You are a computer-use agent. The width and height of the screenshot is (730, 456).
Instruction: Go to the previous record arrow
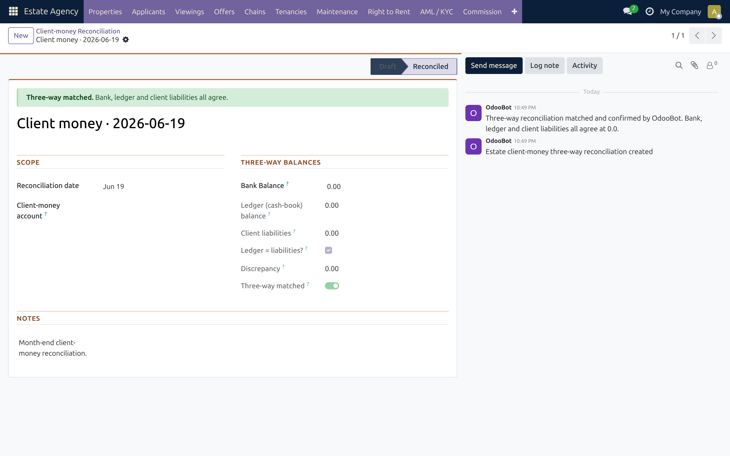[x=697, y=35]
